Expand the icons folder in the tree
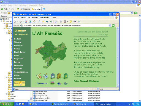The width and height of the screenshot is (141, 106). [x=7, y=94]
